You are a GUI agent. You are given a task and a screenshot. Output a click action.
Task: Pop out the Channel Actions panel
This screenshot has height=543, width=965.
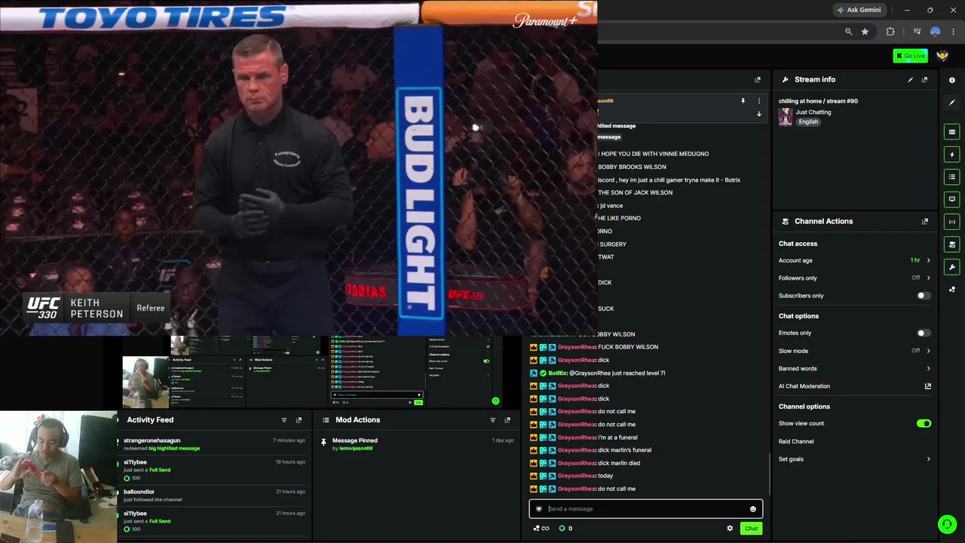coord(924,222)
